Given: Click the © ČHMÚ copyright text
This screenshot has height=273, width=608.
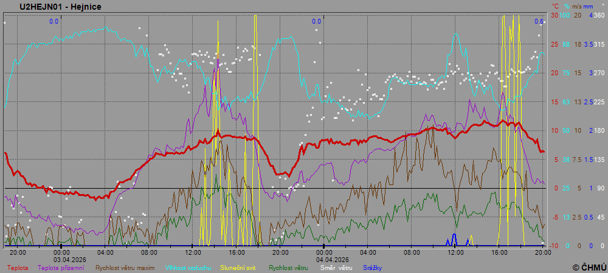Looking at the screenshot, I should click(x=589, y=267).
